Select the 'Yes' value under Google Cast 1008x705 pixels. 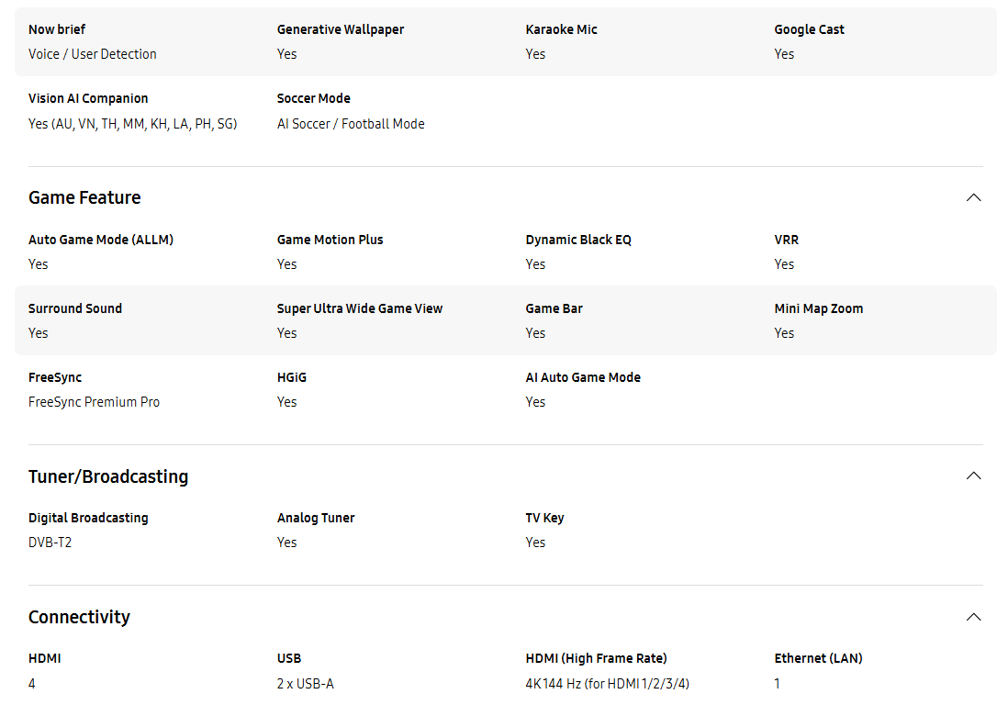click(x=784, y=54)
